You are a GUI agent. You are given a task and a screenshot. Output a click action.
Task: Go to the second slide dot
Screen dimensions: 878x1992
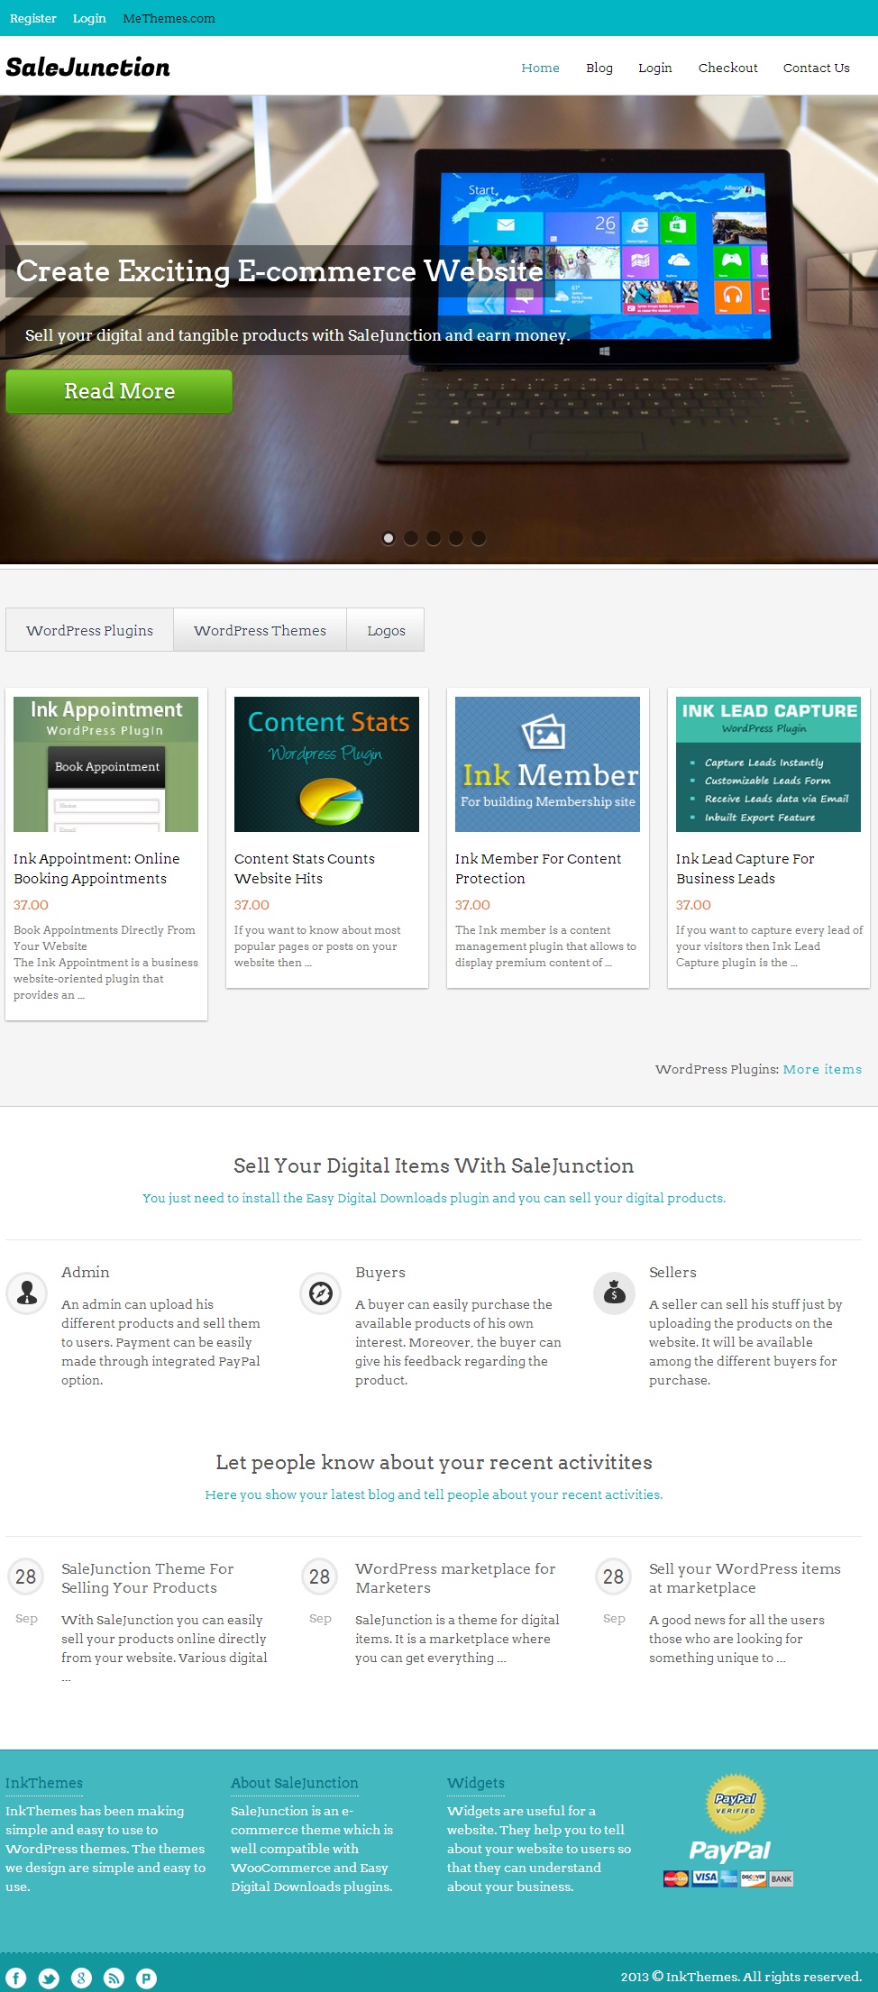411,538
